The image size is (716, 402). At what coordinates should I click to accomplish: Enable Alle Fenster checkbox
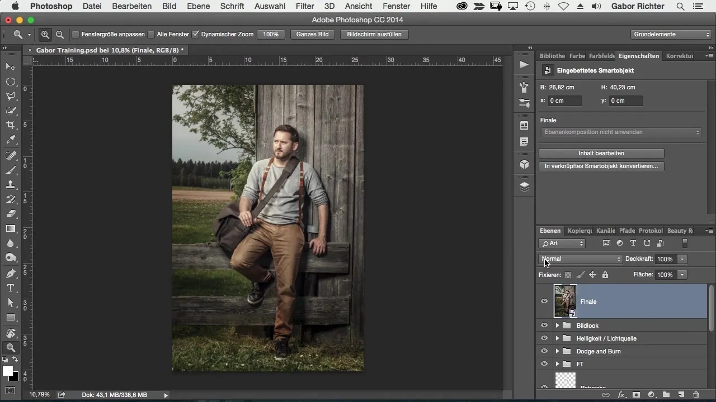151,35
